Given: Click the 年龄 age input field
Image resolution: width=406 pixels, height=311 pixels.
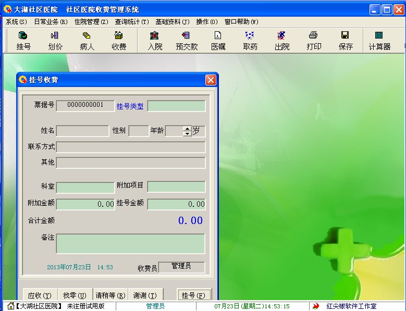Looking at the screenshot, I should 174,131.
